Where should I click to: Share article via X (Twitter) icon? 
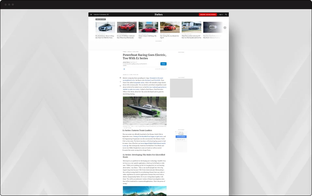pos(120,82)
